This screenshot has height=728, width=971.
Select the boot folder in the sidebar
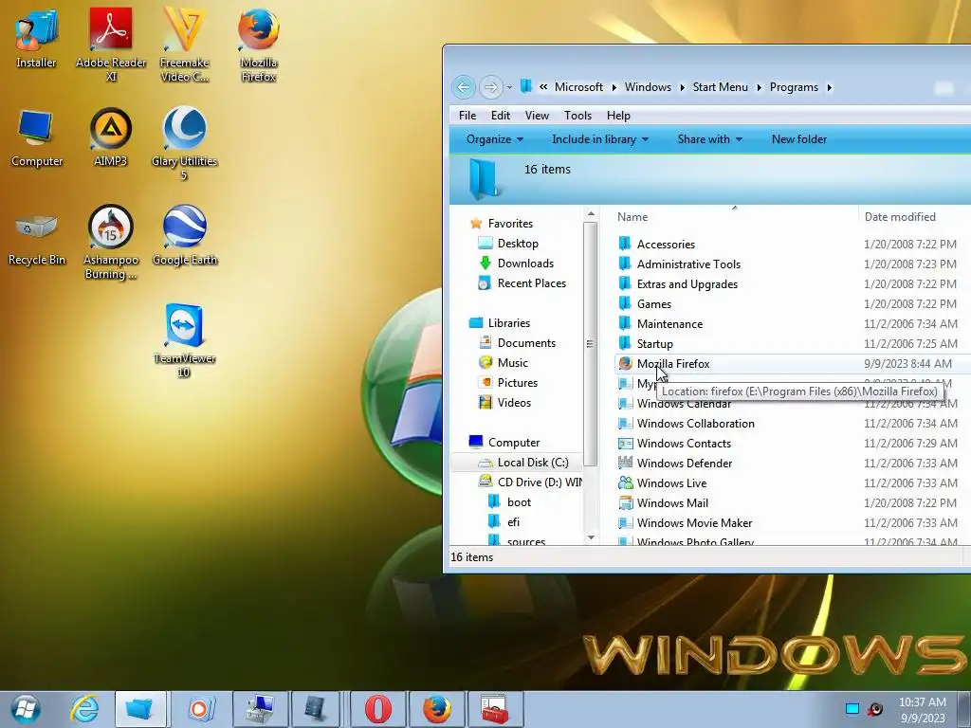(x=519, y=502)
